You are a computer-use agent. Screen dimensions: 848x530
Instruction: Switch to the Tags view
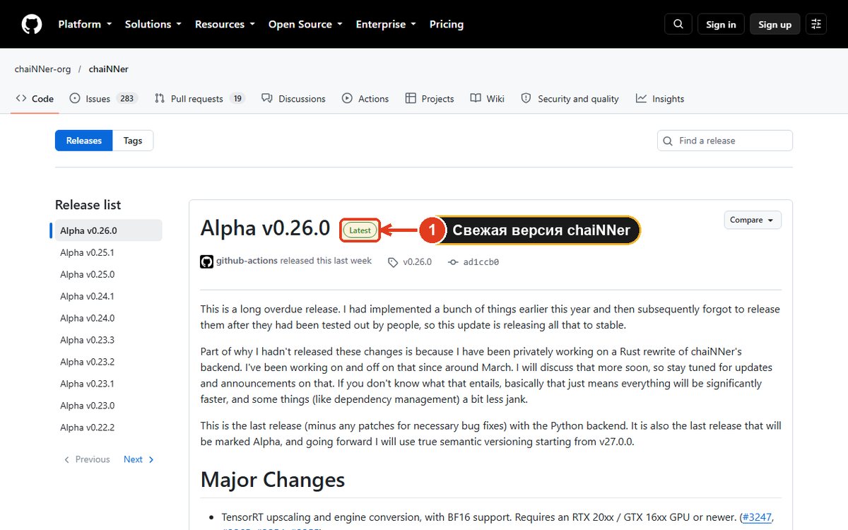(133, 141)
